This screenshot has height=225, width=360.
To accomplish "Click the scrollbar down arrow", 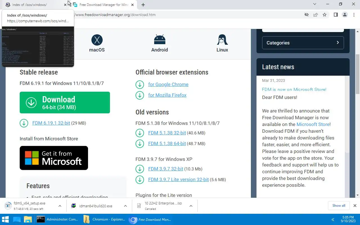I will [x=357, y=195].
